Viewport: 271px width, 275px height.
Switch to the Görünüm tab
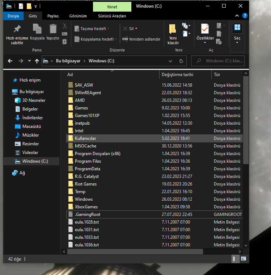[x=78, y=16]
